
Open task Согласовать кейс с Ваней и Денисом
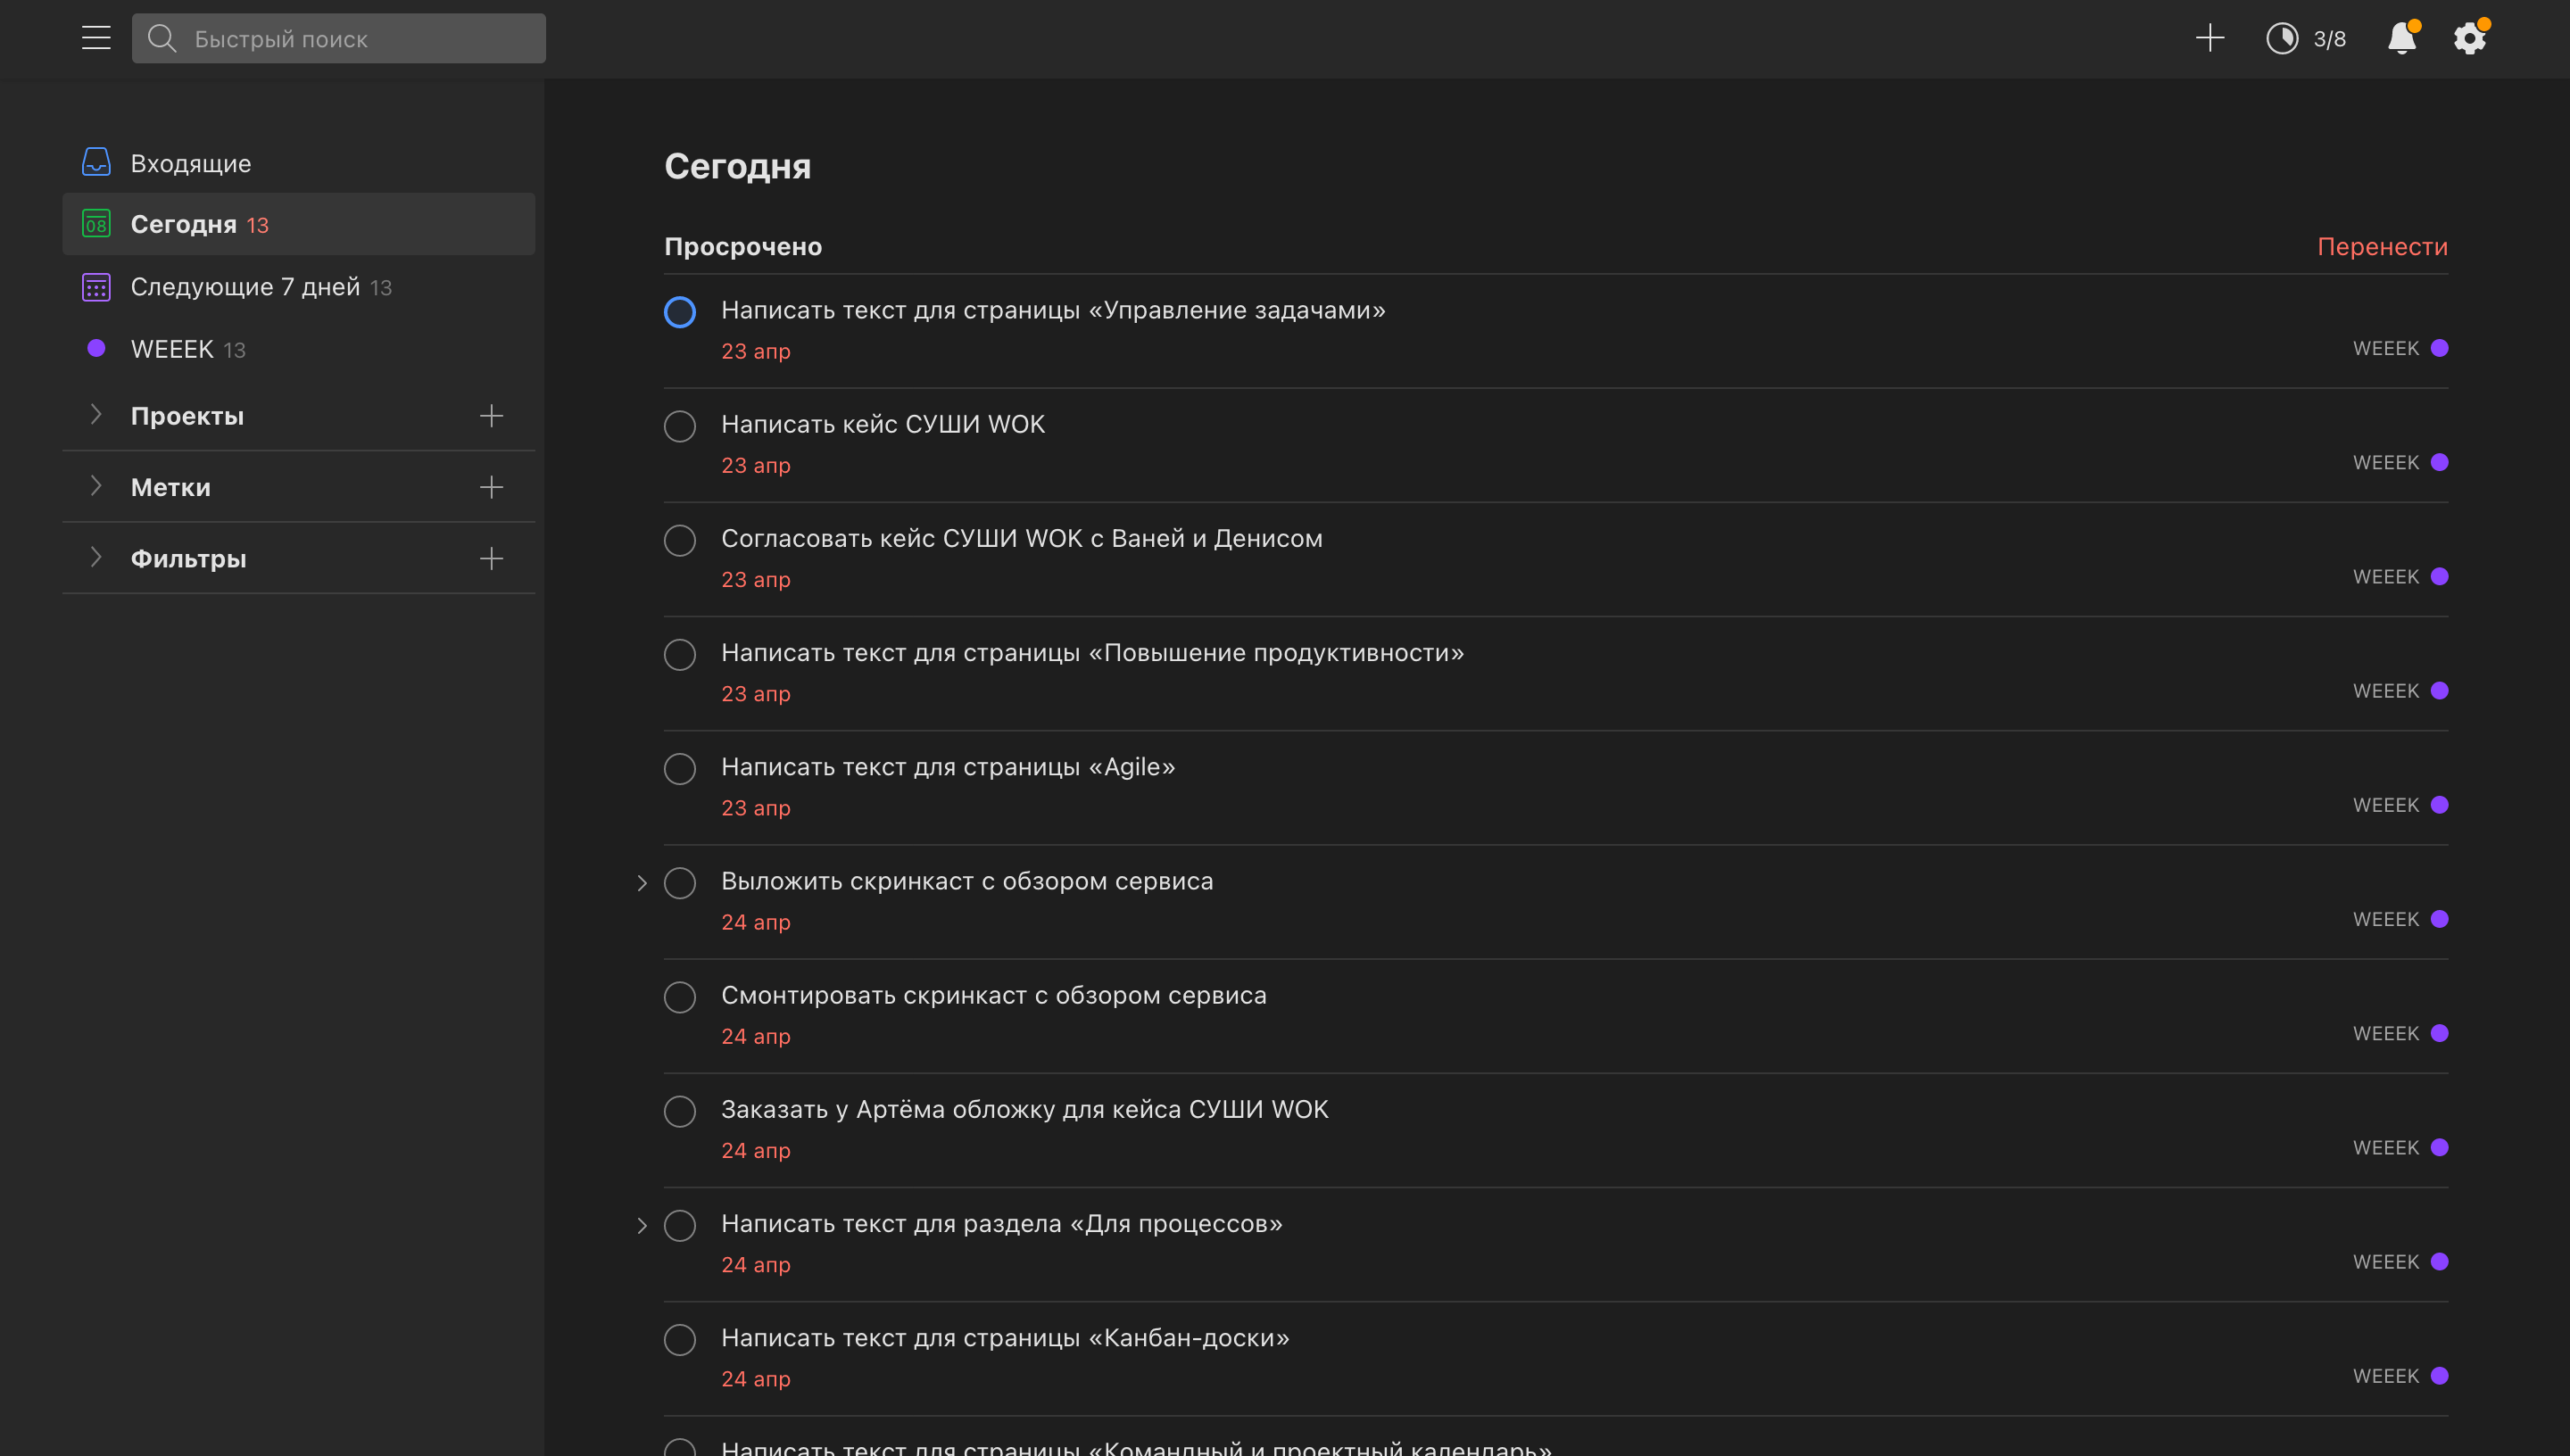coord(1022,538)
